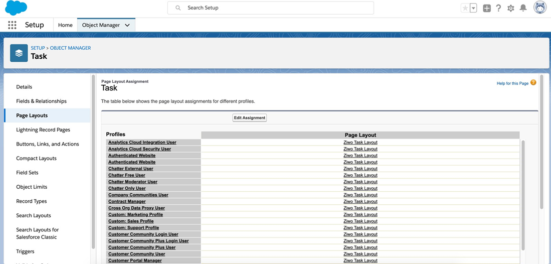This screenshot has height=264, width=551.
Task: Open Compact Layouts in sidebar
Action: point(36,159)
